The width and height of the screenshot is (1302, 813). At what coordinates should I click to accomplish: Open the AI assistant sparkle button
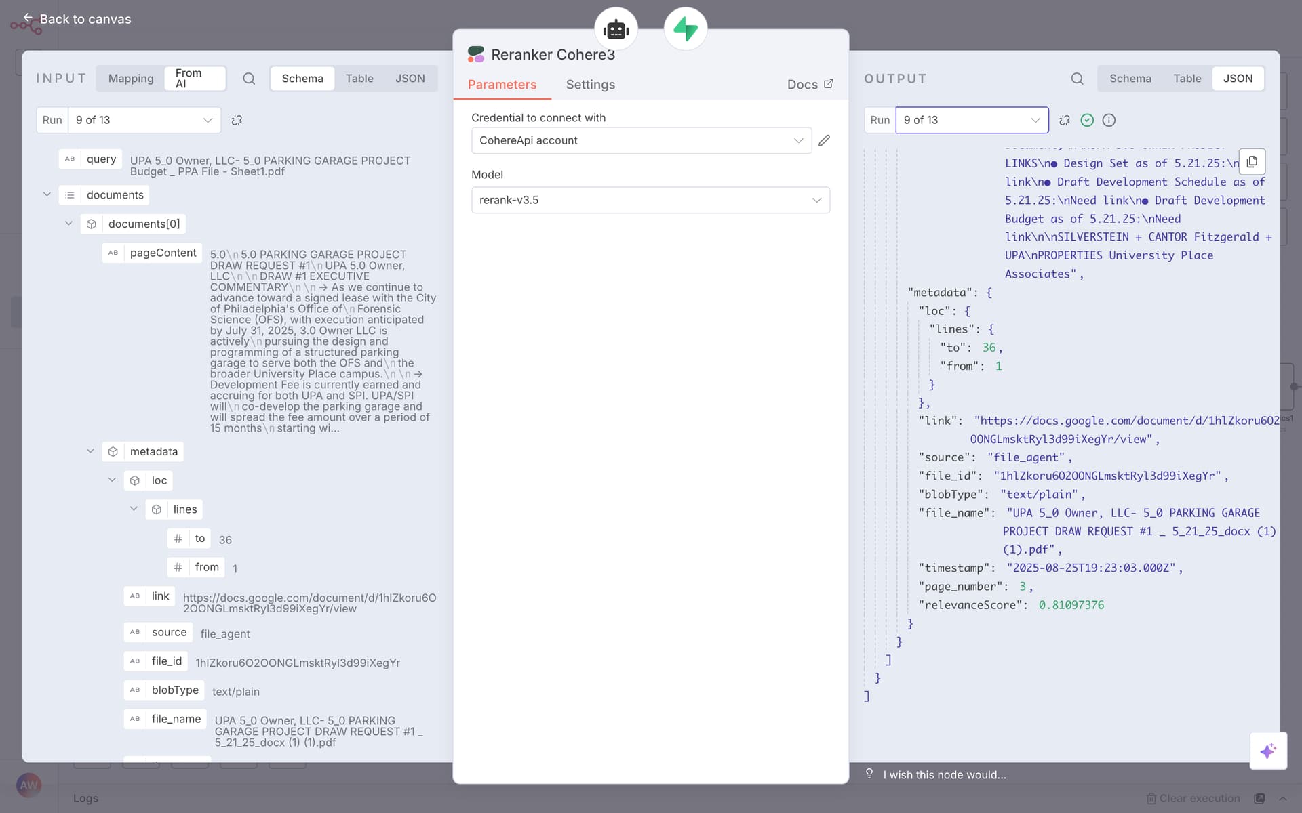(x=1268, y=751)
